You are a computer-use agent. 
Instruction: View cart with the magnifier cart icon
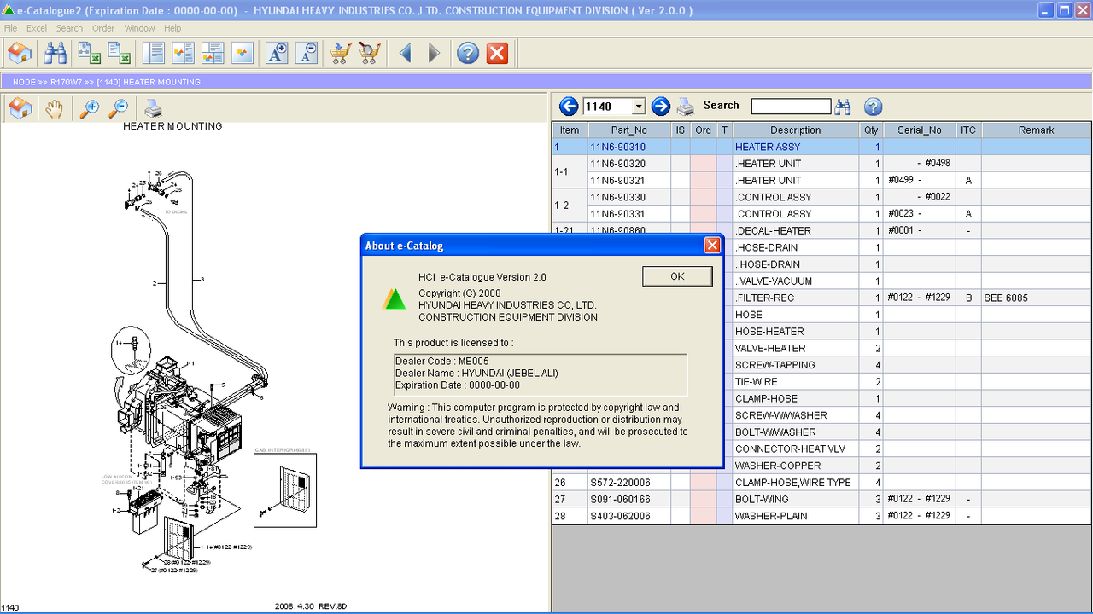(370, 53)
